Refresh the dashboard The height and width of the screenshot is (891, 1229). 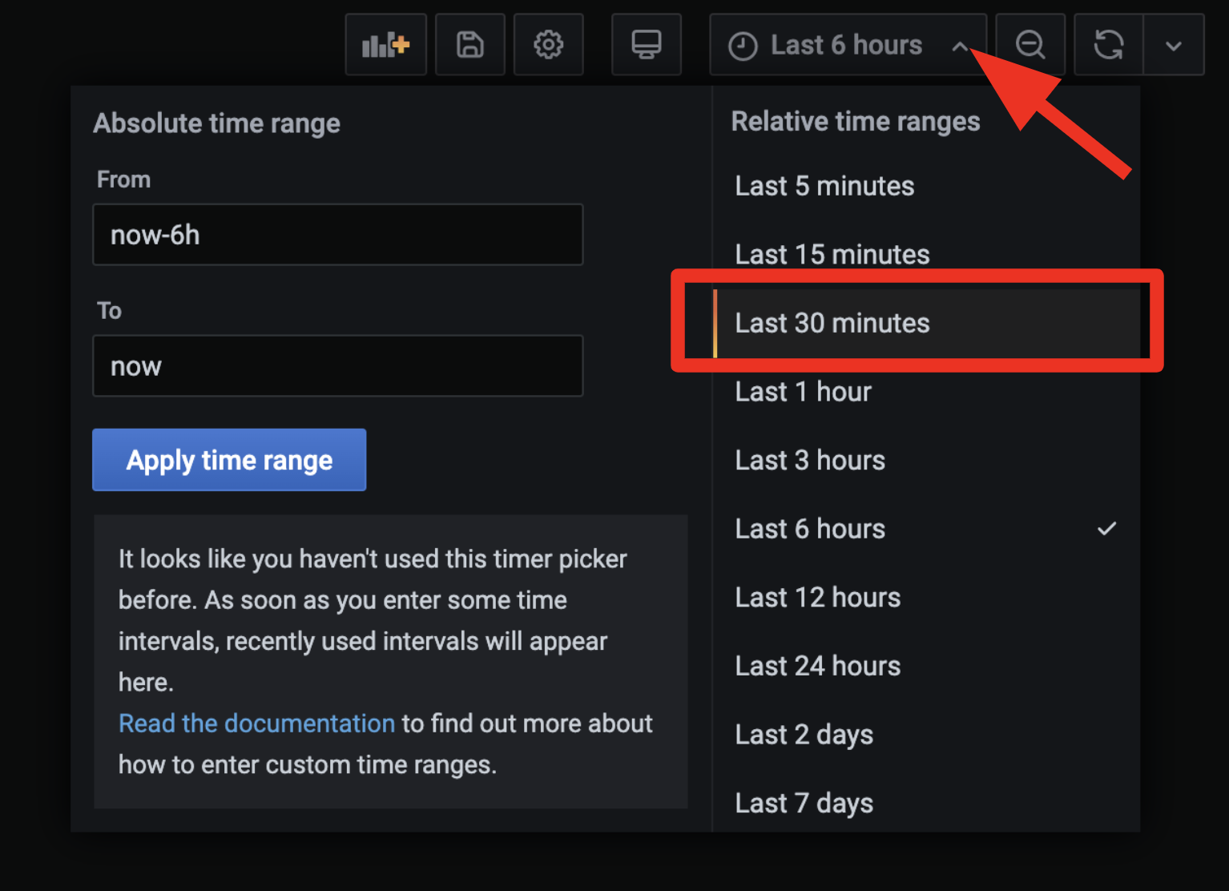coord(1109,45)
